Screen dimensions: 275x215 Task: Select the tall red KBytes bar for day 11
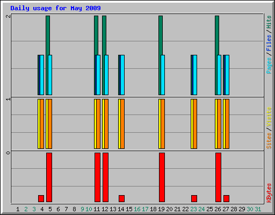(97, 177)
